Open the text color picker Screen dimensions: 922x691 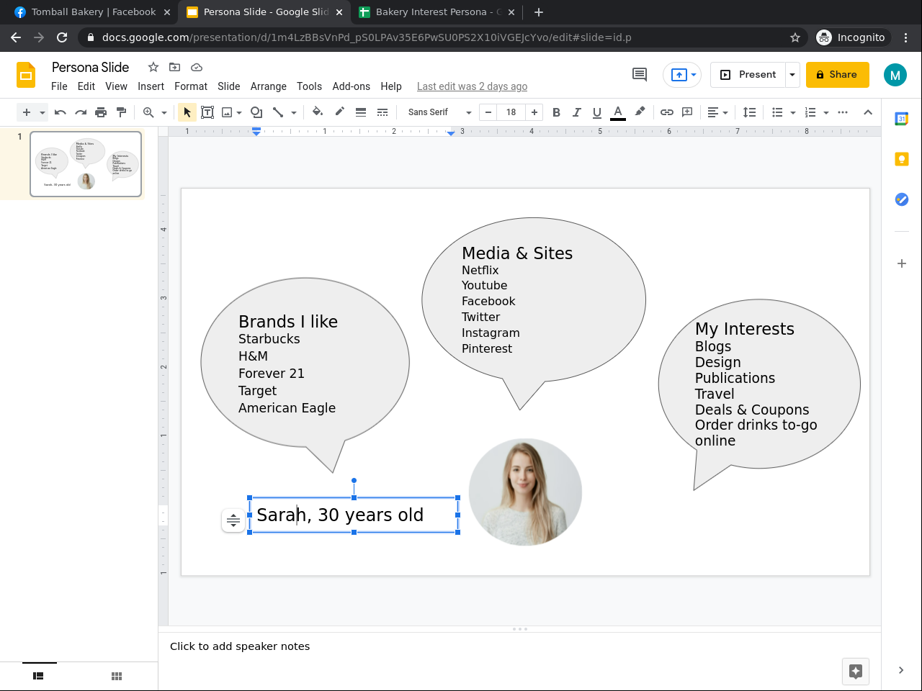point(617,112)
